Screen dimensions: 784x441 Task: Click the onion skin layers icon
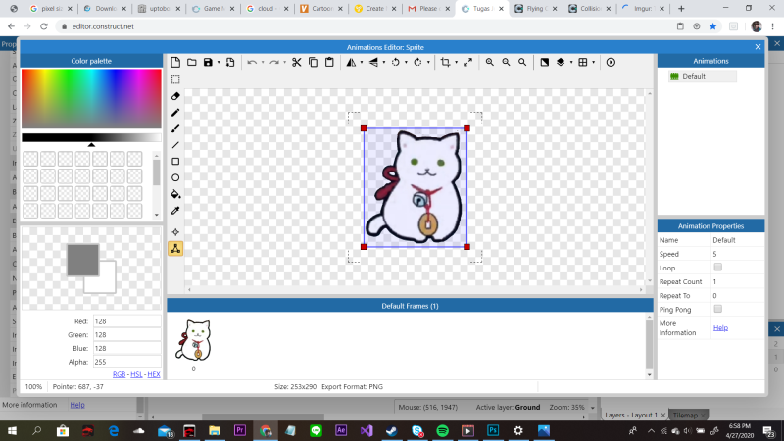561,62
